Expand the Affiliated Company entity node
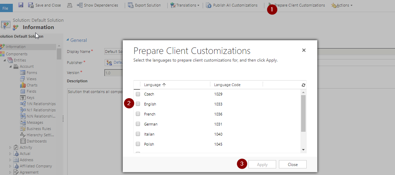 (10, 166)
